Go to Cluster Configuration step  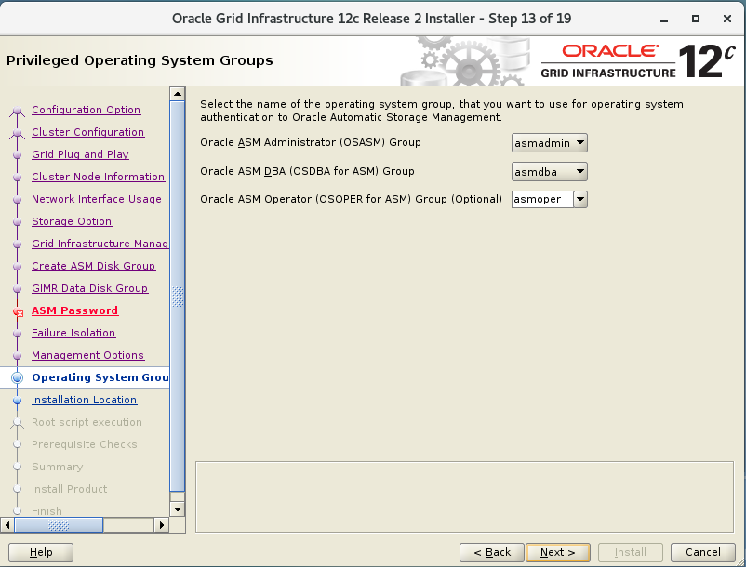click(88, 132)
